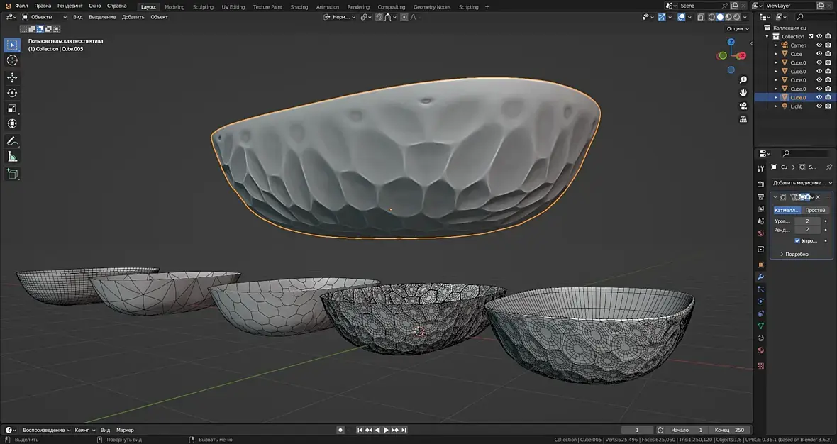Viewport: 837px width, 444px height.
Task: Activate the combined Transform tool
Action: click(x=12, y=124)
